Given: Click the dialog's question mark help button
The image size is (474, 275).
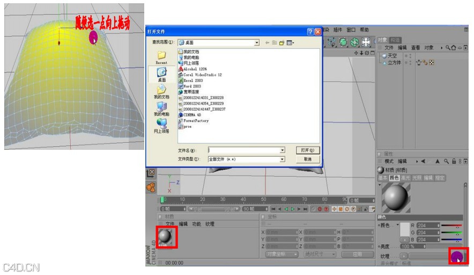Looking at the screenshot, I should point(310,32).
